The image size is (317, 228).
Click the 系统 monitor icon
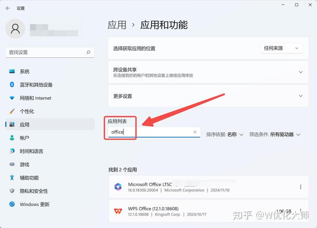click(12, 71)
